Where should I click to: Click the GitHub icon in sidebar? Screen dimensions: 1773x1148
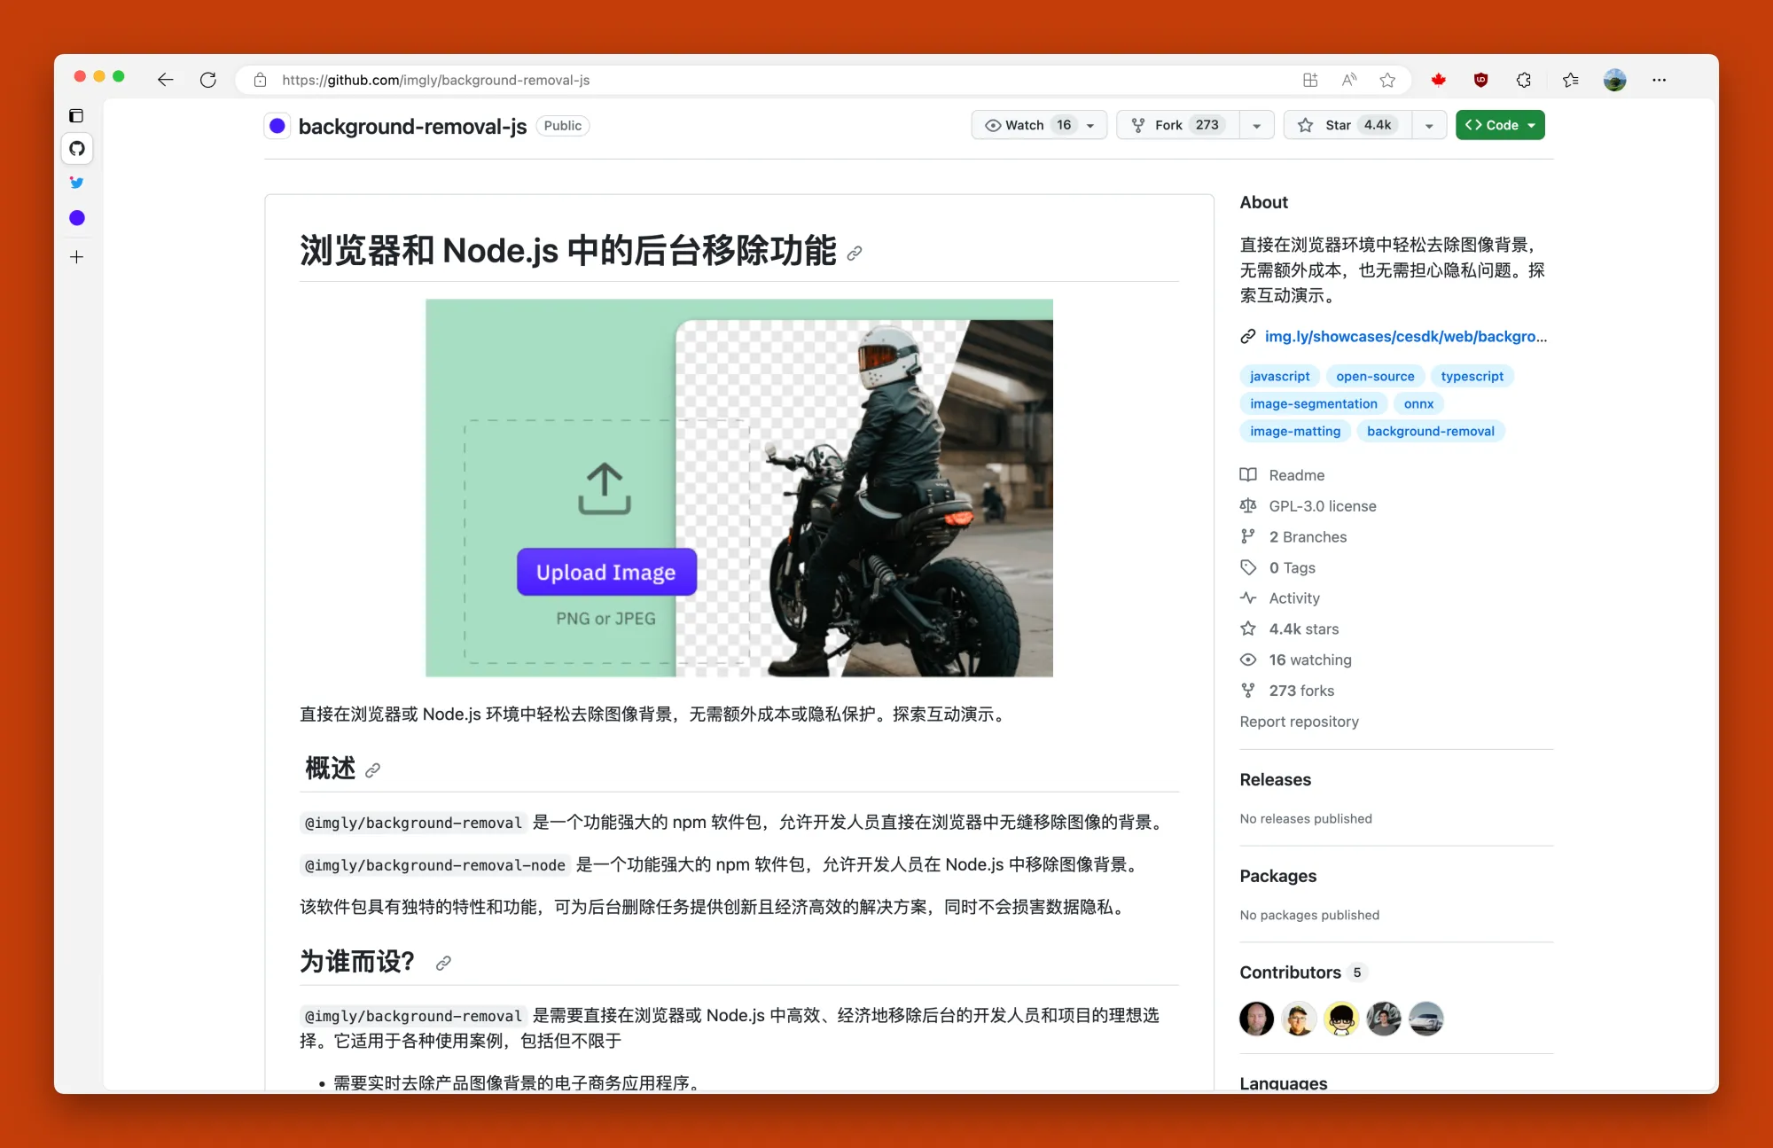click(x=77, y=148)
